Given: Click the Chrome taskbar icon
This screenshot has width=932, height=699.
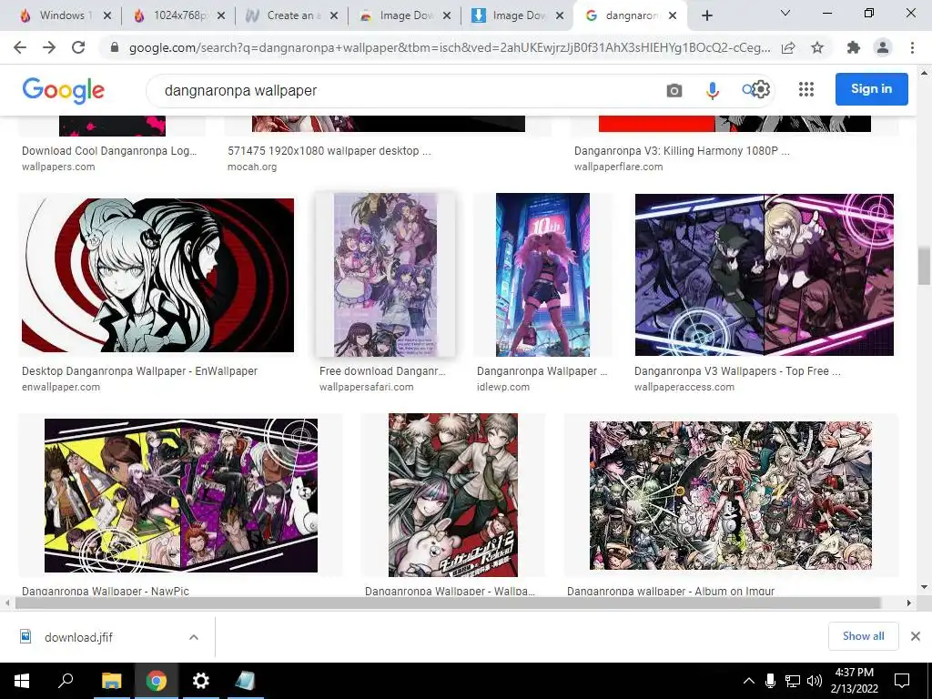Looking at the screenshot, I should pos(157,681).
